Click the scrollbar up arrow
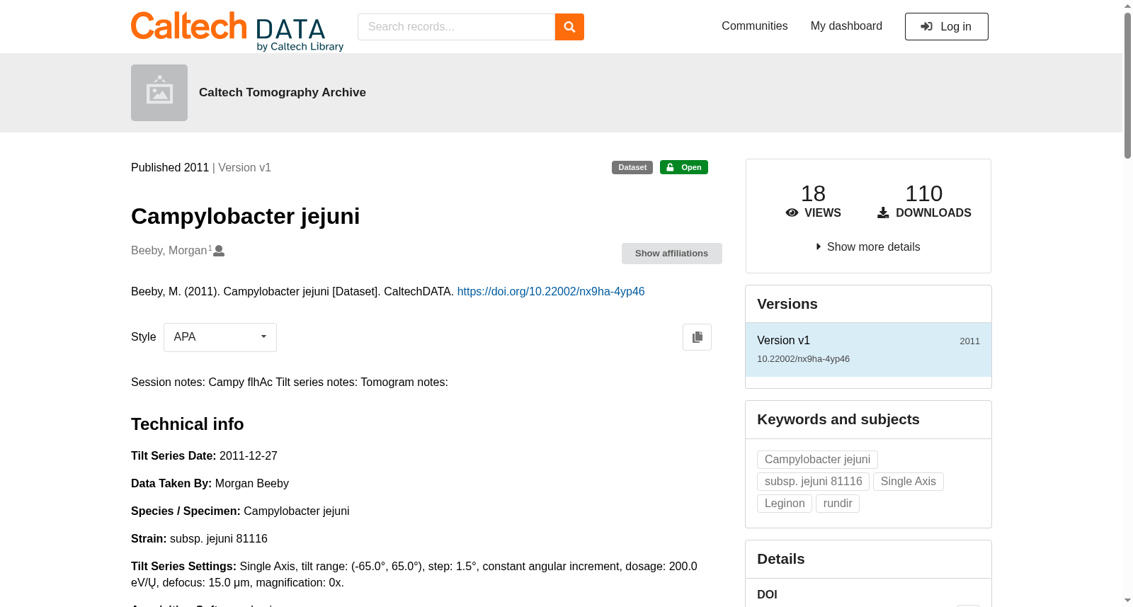 [x=1127, y=6]
